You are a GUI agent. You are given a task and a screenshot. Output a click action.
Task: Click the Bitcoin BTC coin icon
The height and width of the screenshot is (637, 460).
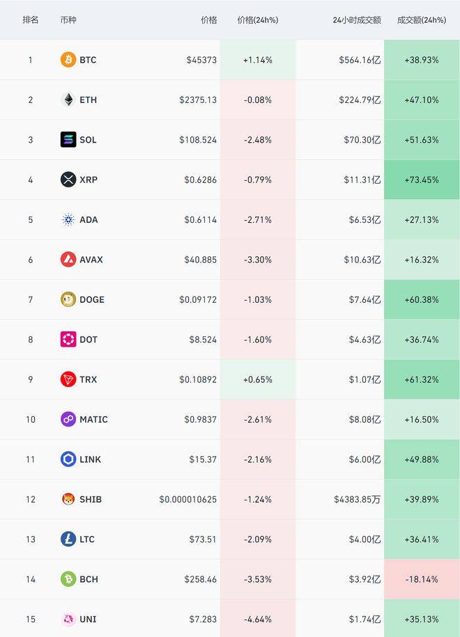(x=68, y=60)
